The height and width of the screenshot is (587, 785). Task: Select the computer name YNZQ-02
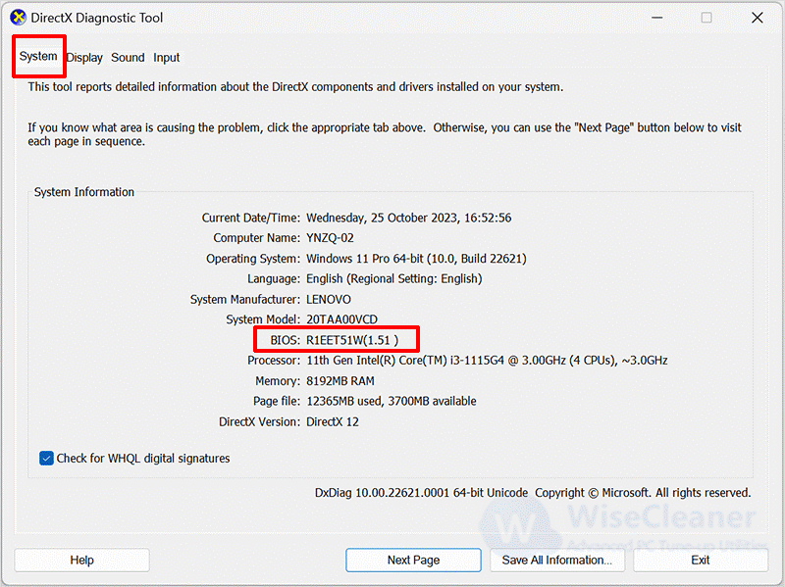pyautogui.click(x=330, y=238)
